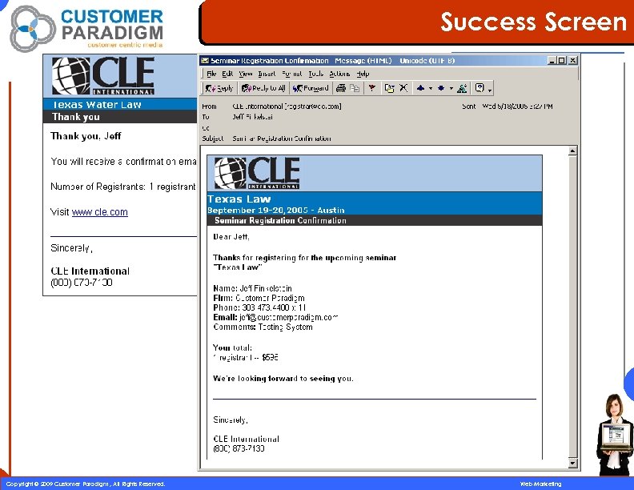
Task: Open the Help menu
Action: click(x=363, y=74)
